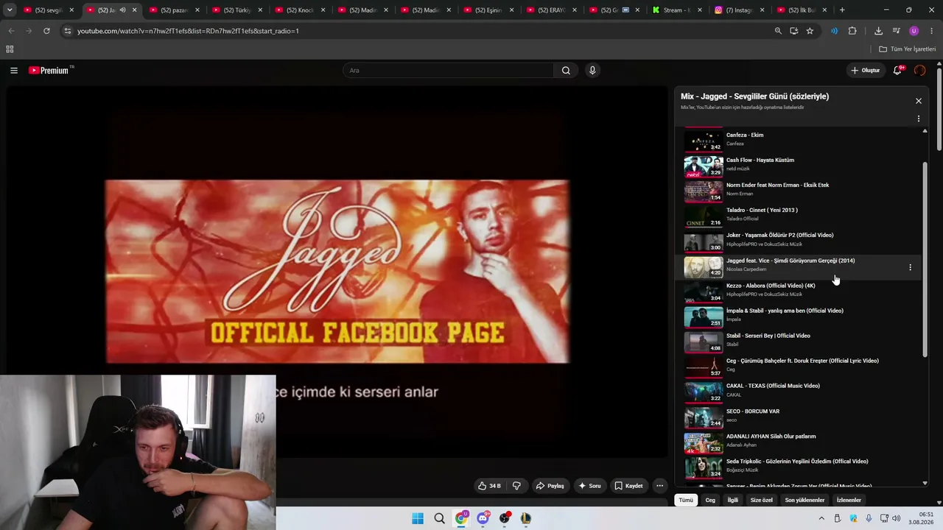Select the İlgili filter chip
The image size is (943, 530).
click(733, 500)
